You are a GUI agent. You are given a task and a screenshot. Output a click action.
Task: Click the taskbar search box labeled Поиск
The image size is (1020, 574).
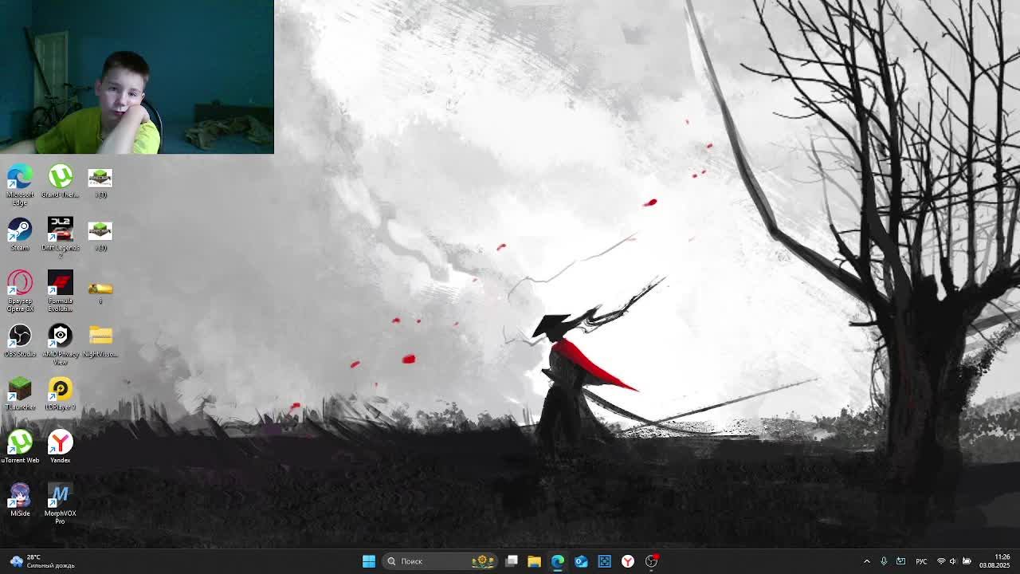pos(439,561)
